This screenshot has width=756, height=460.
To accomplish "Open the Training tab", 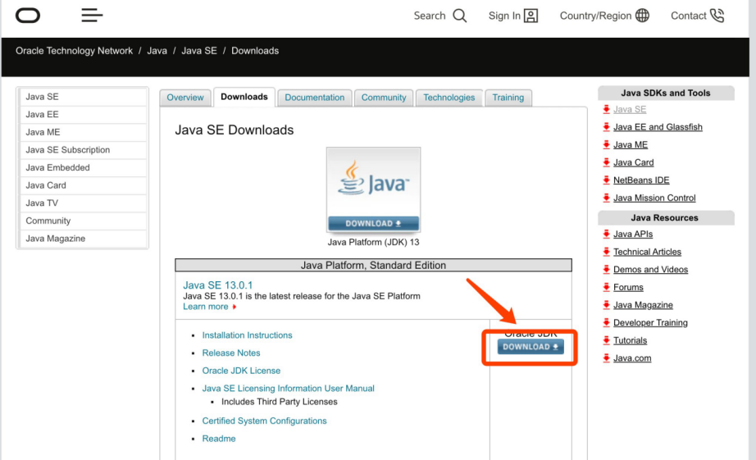I will click(x=508, y=98).
